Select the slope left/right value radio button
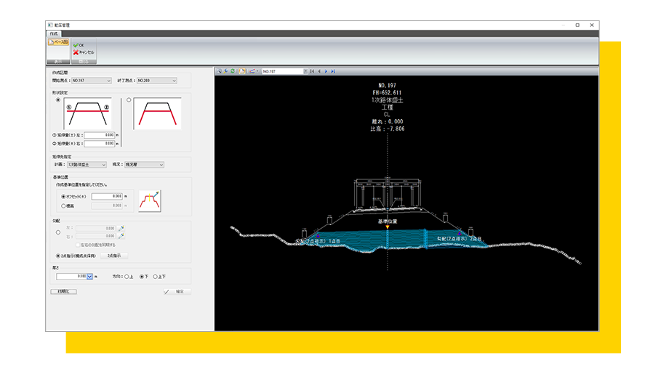666x374 pixels. pyautogui.click(x=58, y=232)
